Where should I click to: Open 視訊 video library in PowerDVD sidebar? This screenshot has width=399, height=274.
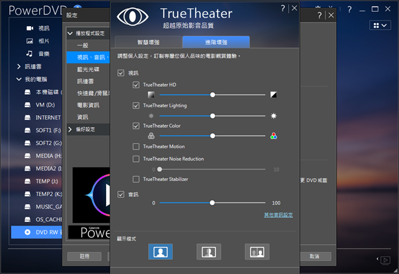pos(38,28)
